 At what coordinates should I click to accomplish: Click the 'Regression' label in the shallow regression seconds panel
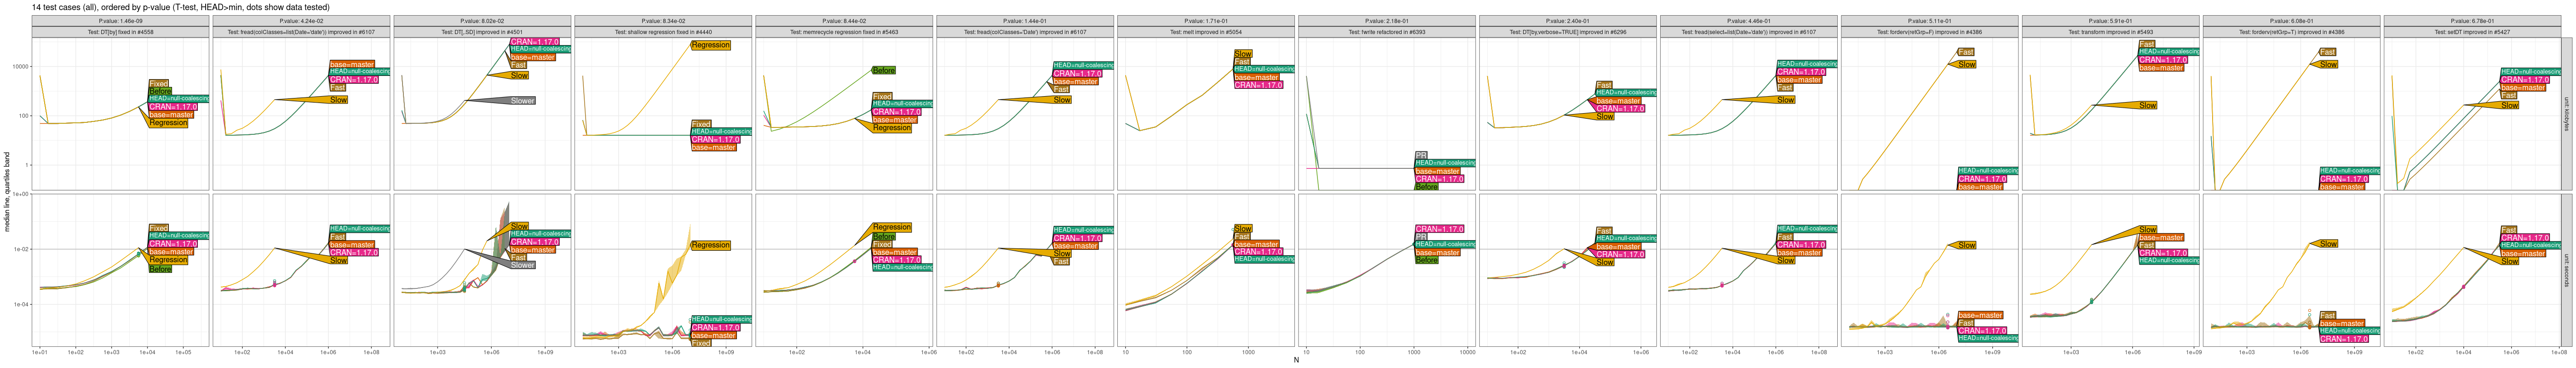click(x=710, y=245)
